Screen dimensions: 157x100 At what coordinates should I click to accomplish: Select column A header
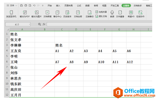pos(22,30)
